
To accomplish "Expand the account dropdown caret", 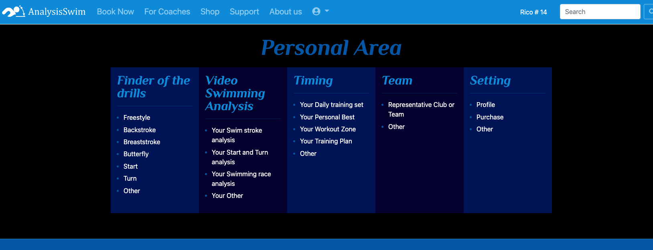I will [327, 11].
